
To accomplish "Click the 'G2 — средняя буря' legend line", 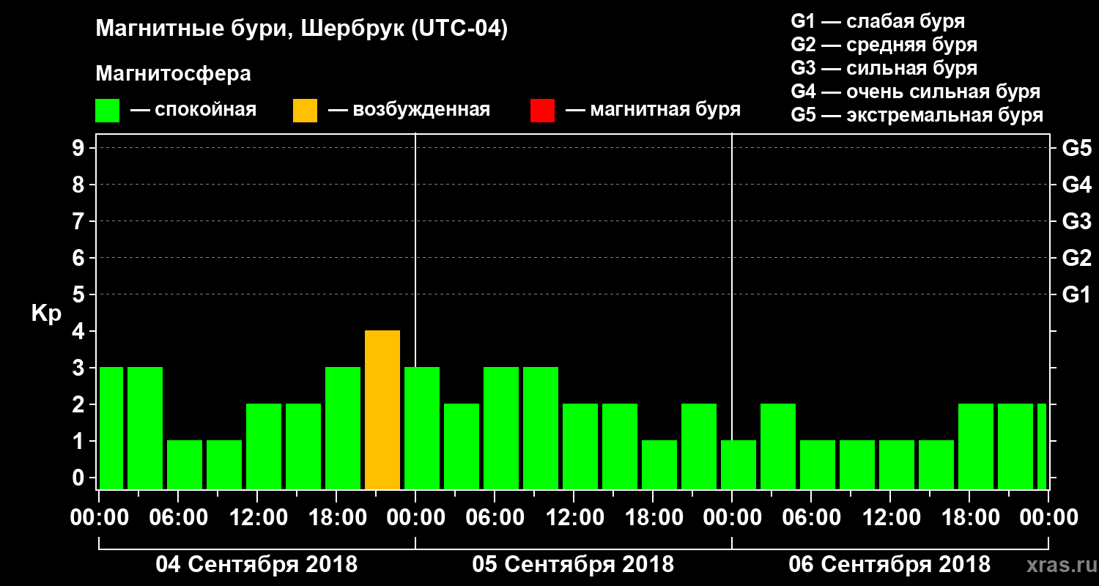I will click(x=884, y=45).
